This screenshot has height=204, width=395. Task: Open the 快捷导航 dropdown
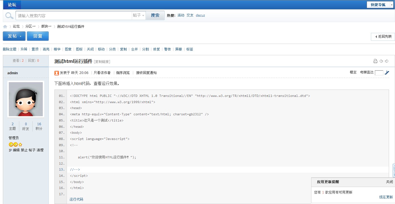pos(380,5)
